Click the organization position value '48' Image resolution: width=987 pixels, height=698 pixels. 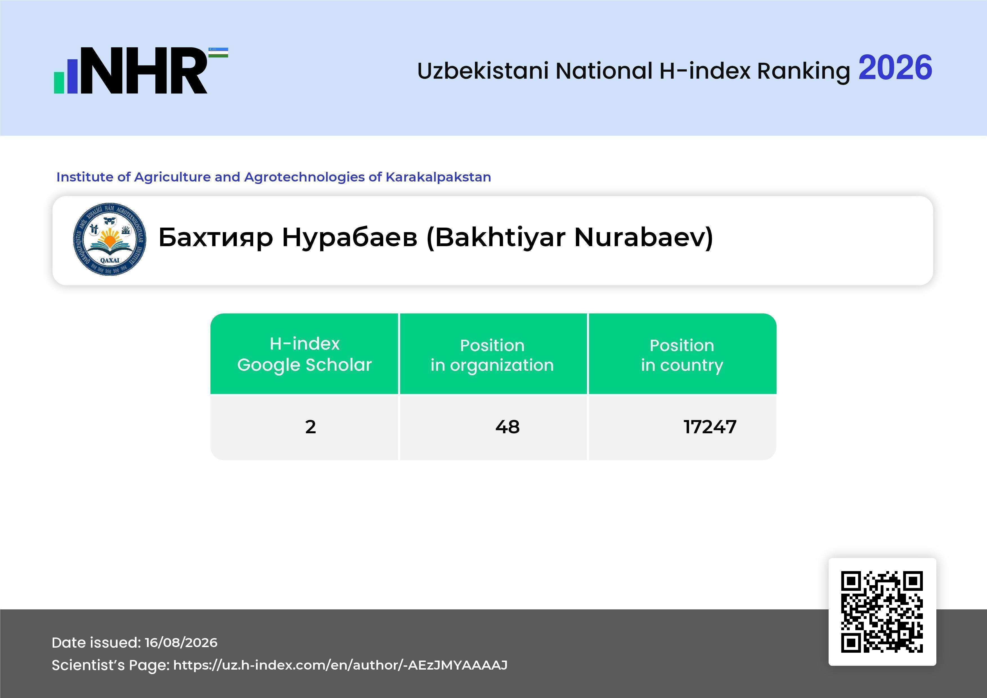click(x=507, y=427)
